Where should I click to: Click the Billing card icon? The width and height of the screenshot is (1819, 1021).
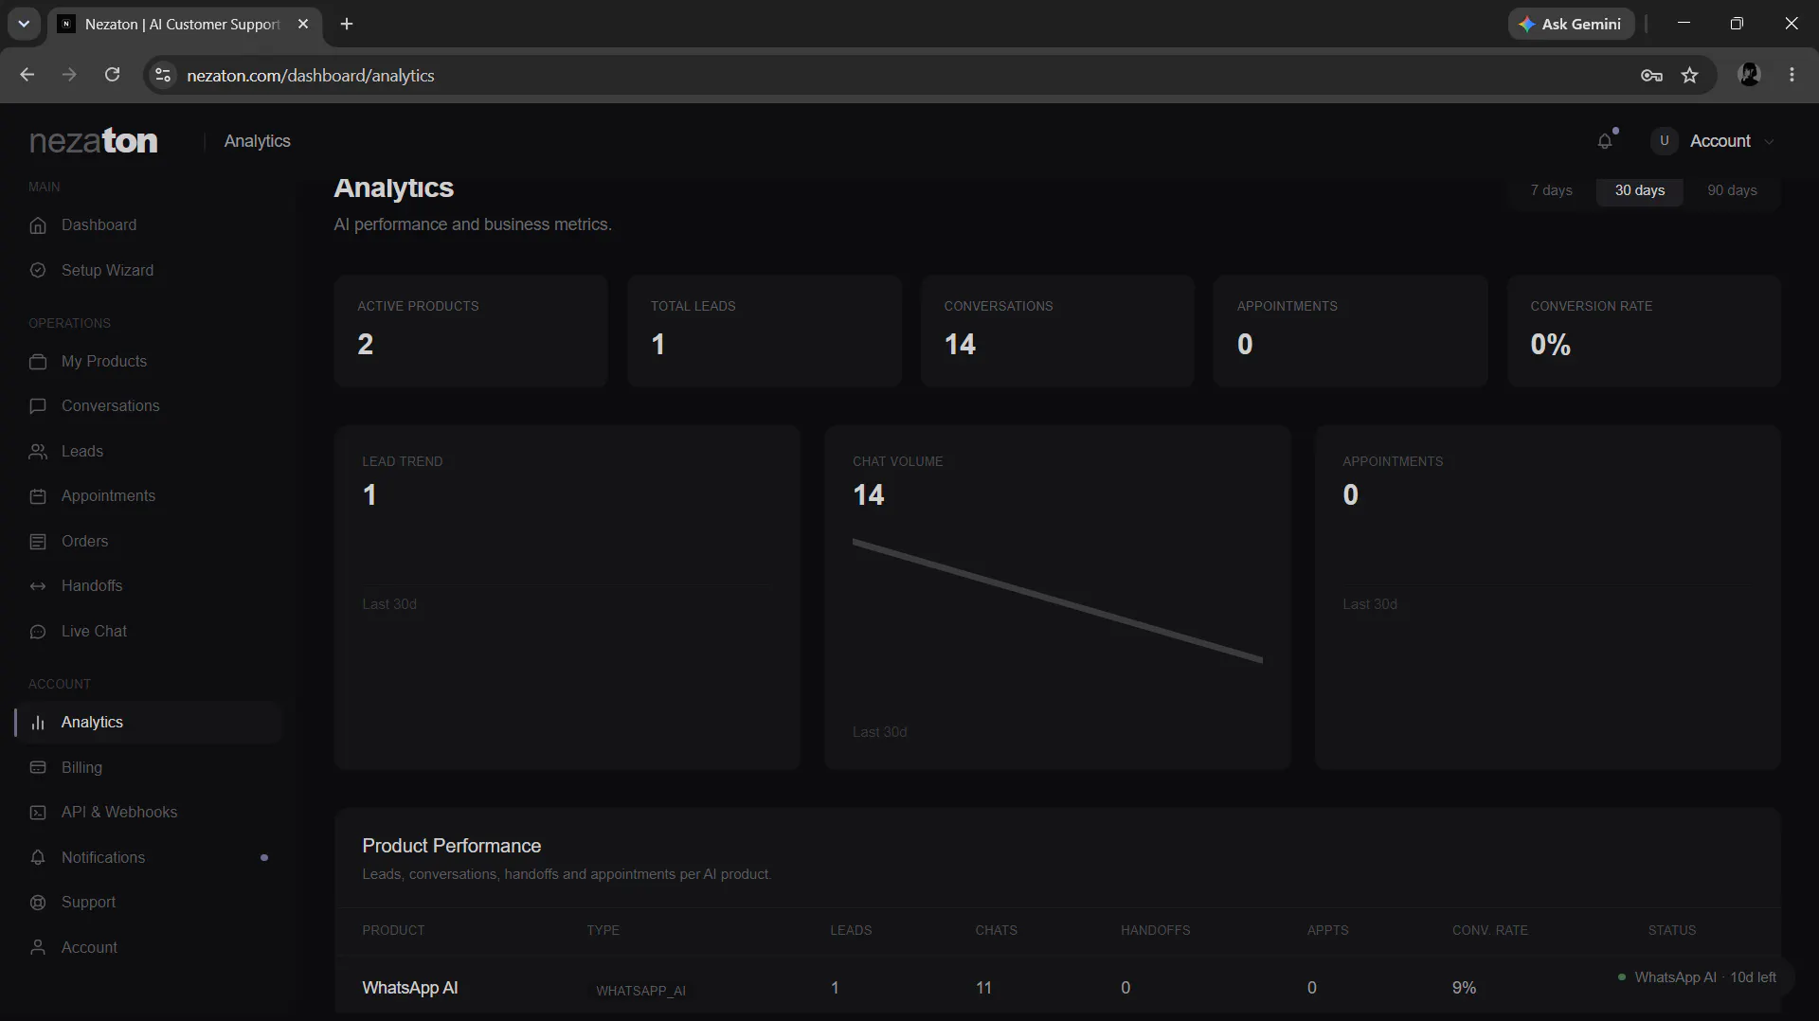click(38, 768)
